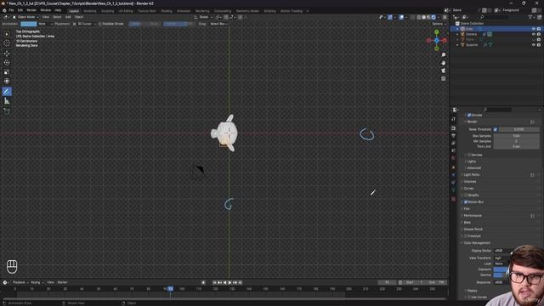Viewport: 544px width, 306px height.
Task: Click the Max Samples value field
Action: 516,136
